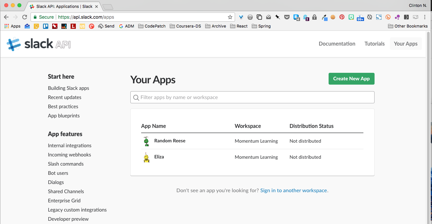Click the filter apps search field
The width and height of the screenshot is (432, 224).
(252, 97)
